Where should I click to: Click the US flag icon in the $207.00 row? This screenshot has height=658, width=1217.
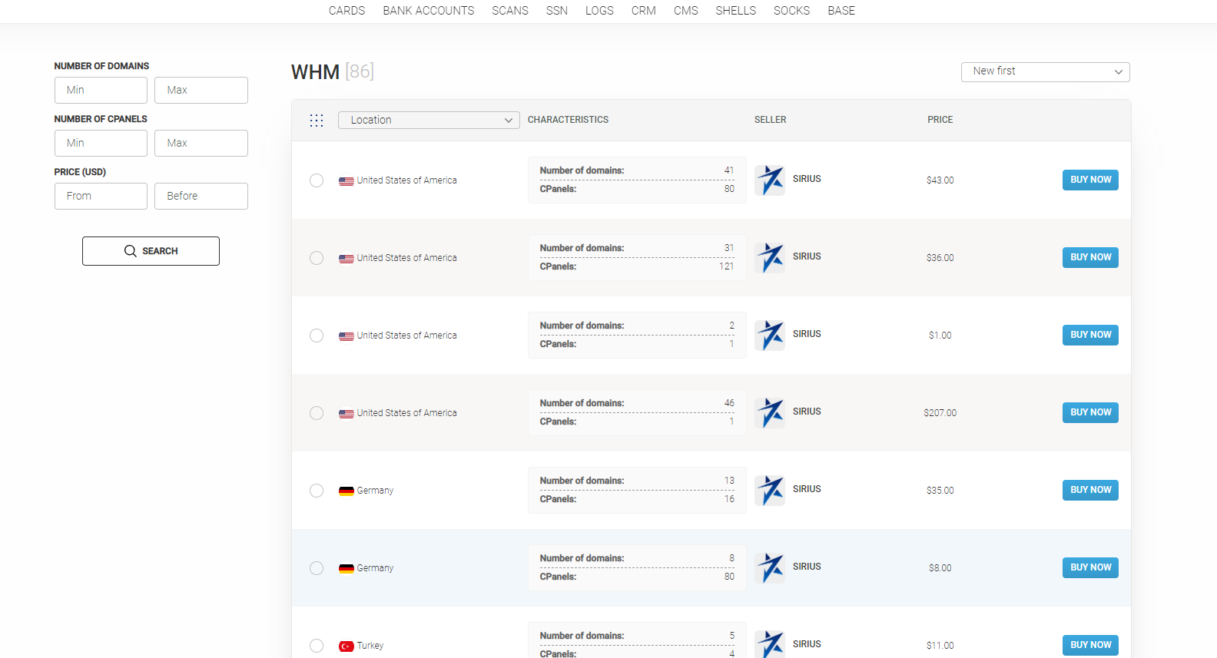tap(347, 414)
